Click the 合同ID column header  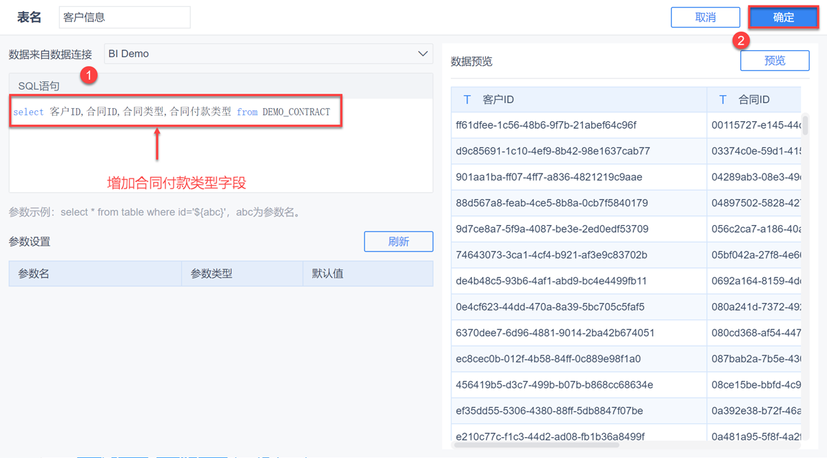pyautogui.click(x=754, y=100)
